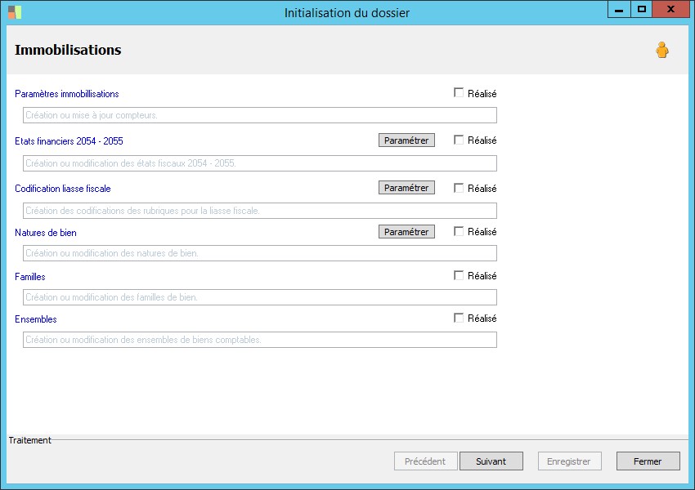Check Réalisé for Codification liasse fiscale
The height and width of the screenshot is (490, 695).
coord(459,188)
